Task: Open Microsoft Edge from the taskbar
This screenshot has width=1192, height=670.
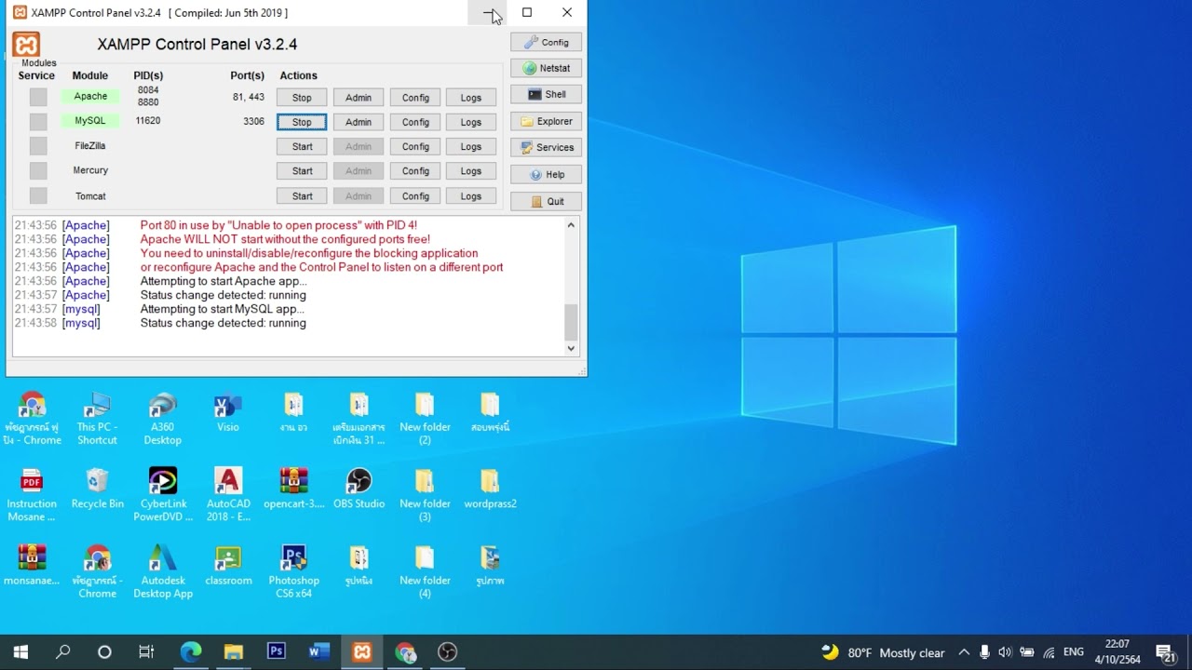Action: [x=190, y=652]
